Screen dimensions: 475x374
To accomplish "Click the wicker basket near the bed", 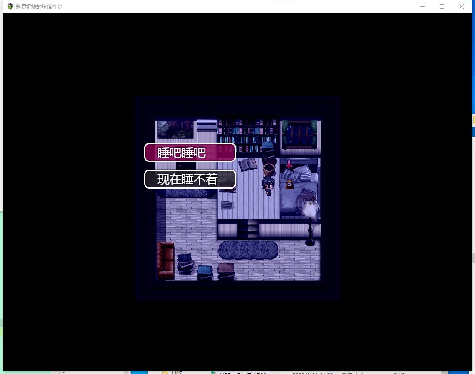I will [269, 169].
